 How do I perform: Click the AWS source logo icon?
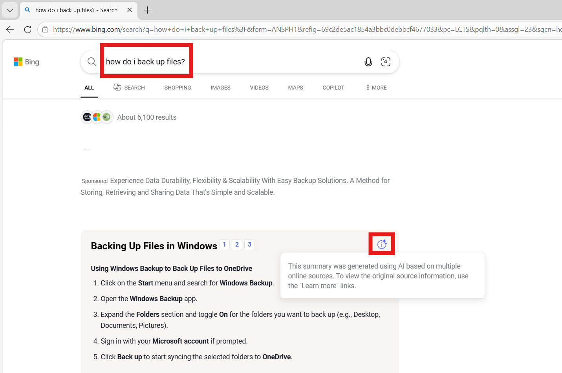[87, 117]
